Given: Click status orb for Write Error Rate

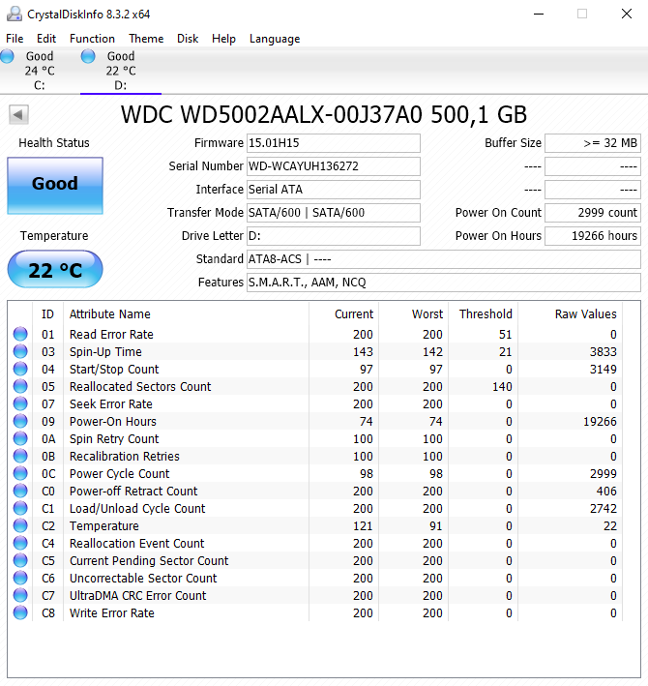Looking at the screenshot, I should [20, 612].
